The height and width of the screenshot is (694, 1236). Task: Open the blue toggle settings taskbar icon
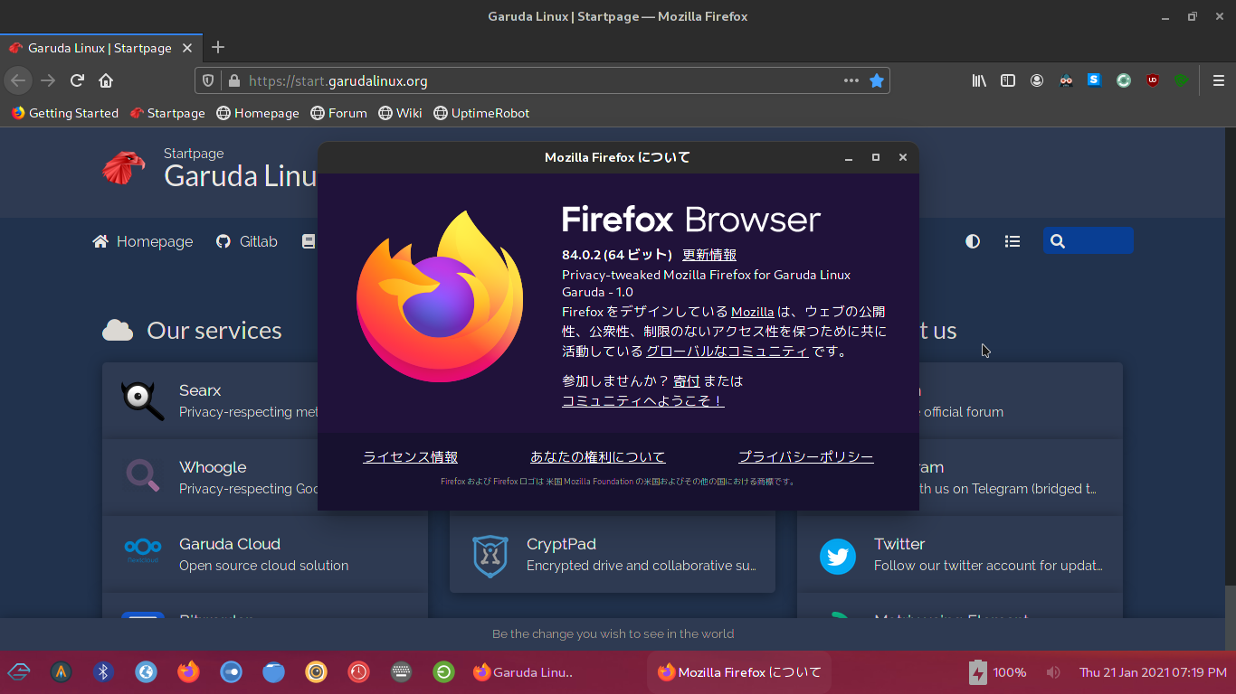point(231,671)
